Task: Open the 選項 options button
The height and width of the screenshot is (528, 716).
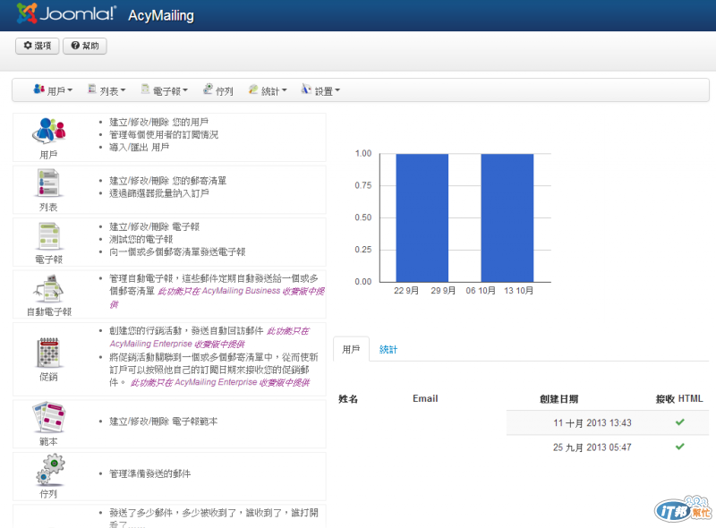Action: (37, 46)
